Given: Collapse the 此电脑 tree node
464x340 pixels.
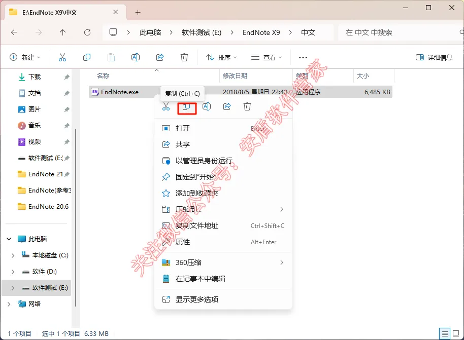Looking at the screenshot, I should [x=9, y=239].
